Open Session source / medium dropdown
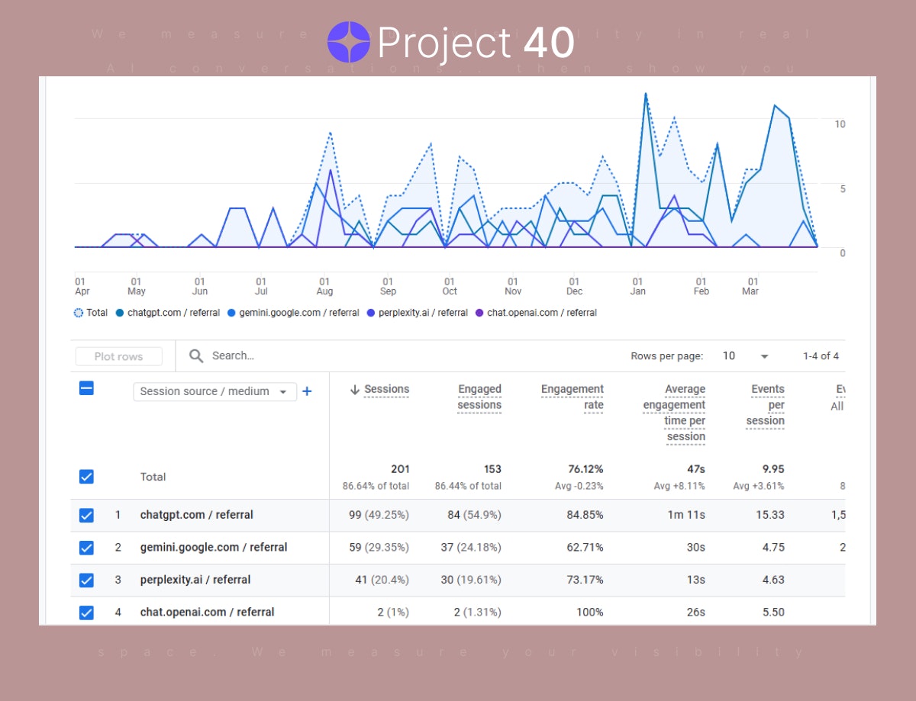The height and width of the screenshot is (701, 916). point(214,391)
